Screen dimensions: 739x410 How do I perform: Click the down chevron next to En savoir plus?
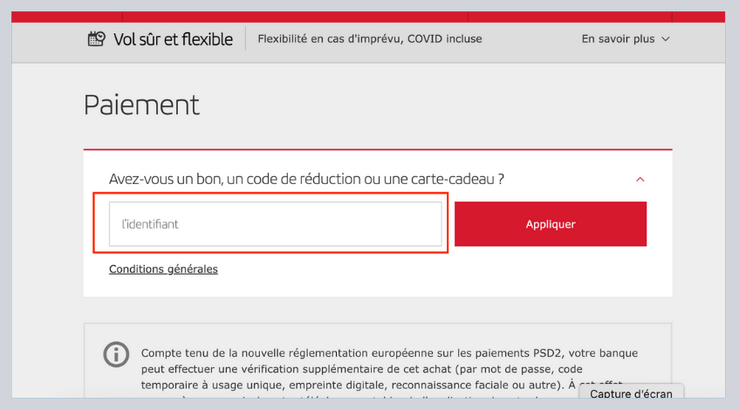(x=666, y=39)
